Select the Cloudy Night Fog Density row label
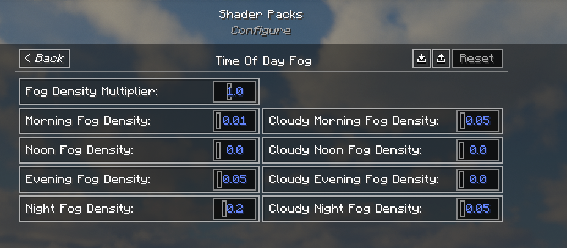Image resolution: width=567 pixels, height=248 pixels. pyautogui.click(x=345, y=208)
